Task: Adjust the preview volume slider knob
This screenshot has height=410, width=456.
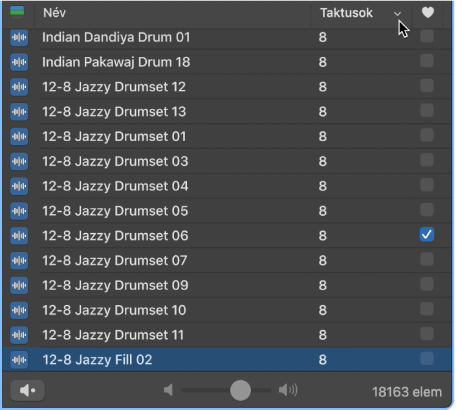Action: [240, 390]
